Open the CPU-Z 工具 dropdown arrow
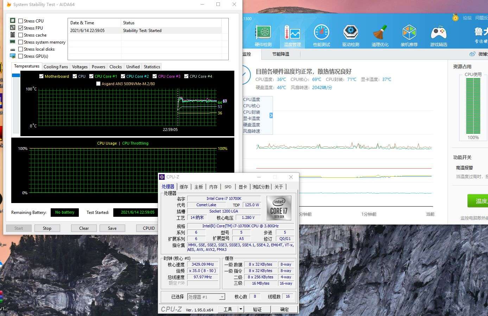This screenshot has width=488, height=316. 241,309
